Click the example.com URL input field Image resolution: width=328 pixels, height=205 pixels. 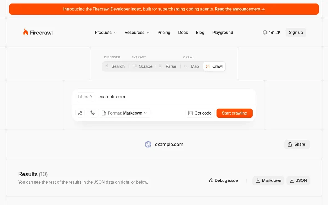175,97
